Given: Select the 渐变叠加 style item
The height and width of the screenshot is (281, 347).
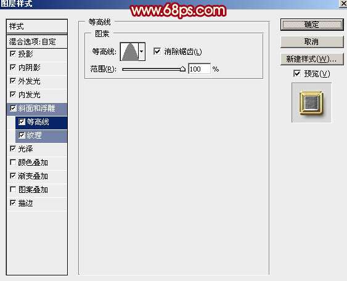Looking at the screenshot, I should coord(37,176).
